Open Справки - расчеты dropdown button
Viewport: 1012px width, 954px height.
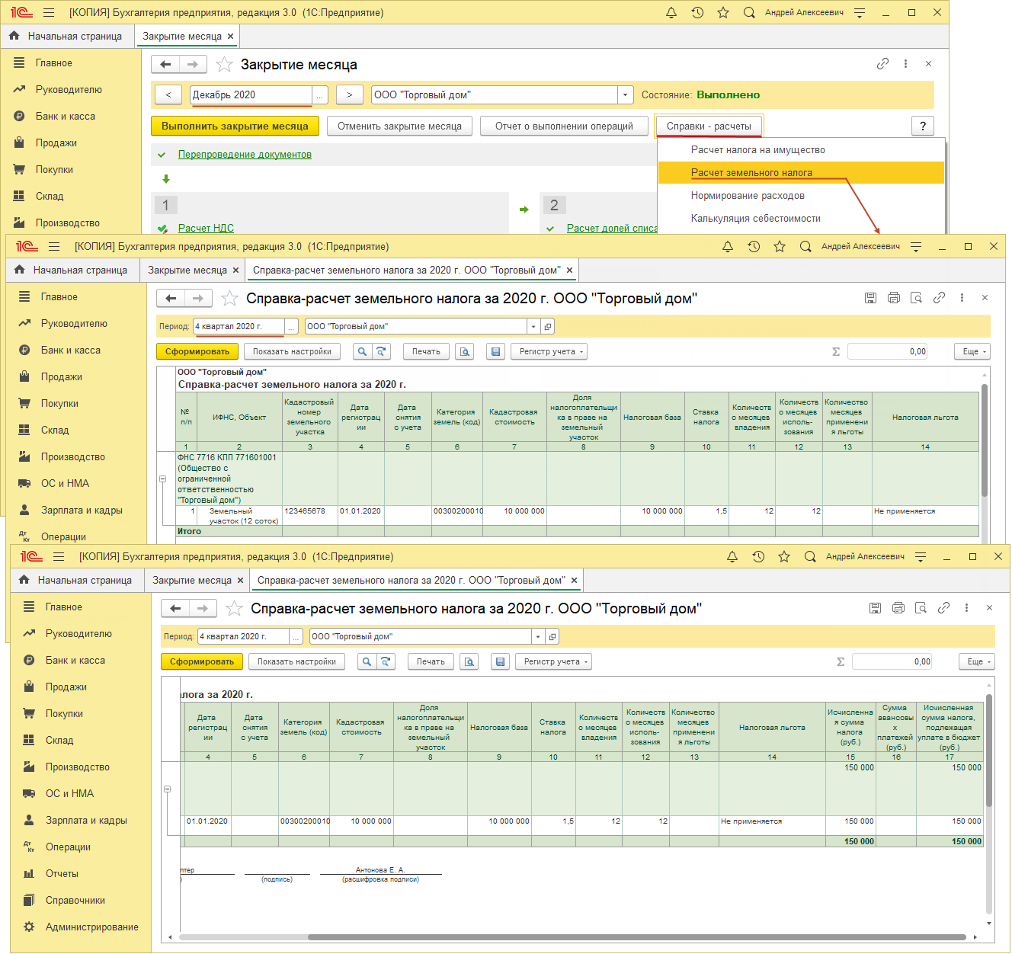709,126
